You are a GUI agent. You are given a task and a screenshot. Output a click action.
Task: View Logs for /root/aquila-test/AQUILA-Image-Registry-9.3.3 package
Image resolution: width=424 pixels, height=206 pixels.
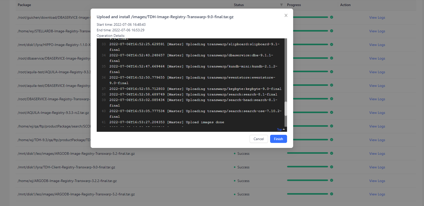point(377,72)
